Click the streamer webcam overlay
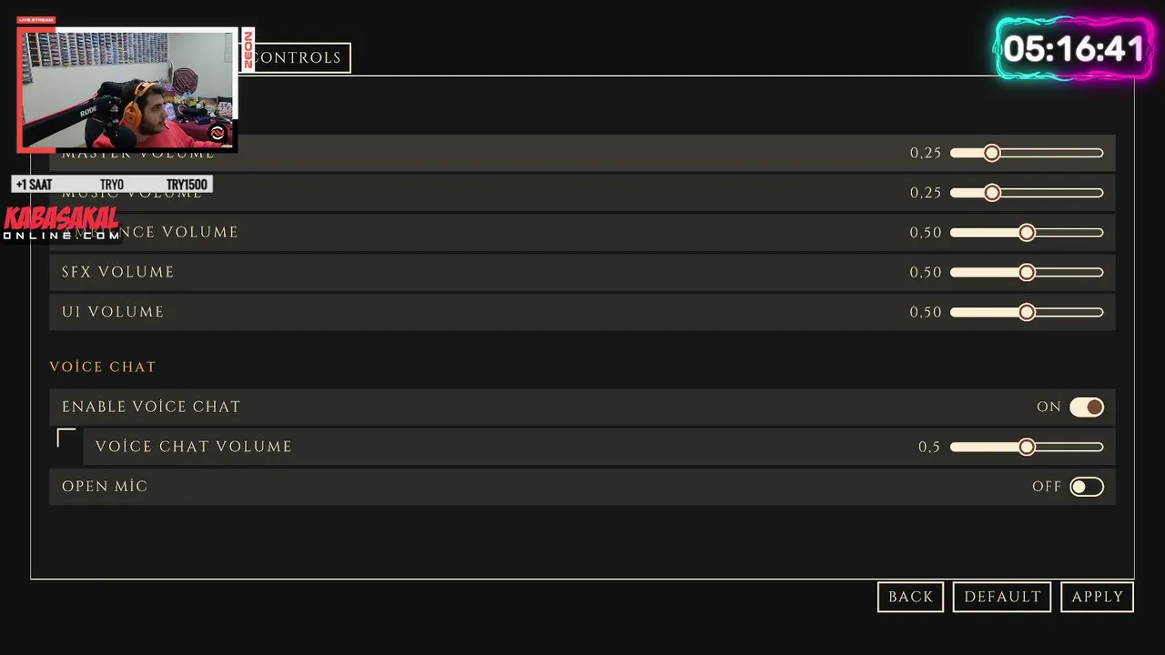The image size is (1165, 655). pyautogui.click(x=127, y=89)
